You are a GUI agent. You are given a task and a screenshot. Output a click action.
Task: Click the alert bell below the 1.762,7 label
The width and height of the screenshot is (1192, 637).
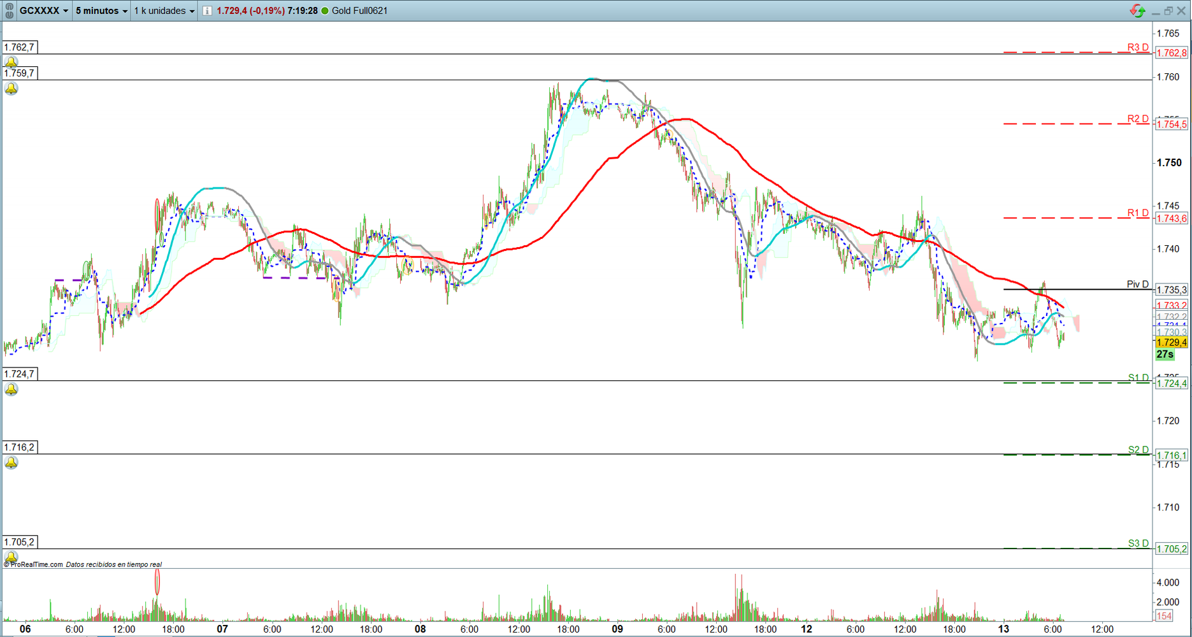(11, 62)
